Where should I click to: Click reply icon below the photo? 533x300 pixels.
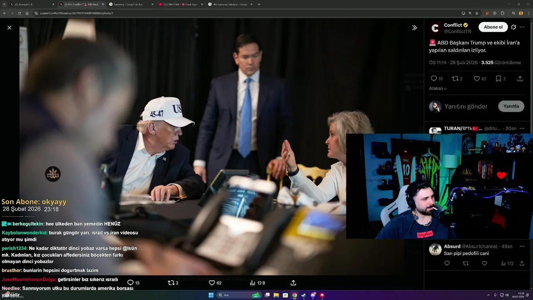[x=130, y=282]
